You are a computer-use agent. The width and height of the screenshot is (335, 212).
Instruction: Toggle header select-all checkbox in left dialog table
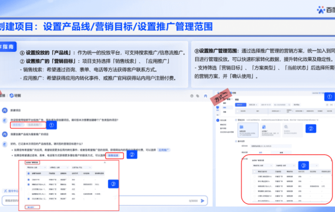pos(29,173)
